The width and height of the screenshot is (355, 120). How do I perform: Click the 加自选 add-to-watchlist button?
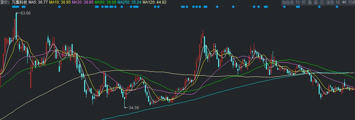click(x=288, y=2)
